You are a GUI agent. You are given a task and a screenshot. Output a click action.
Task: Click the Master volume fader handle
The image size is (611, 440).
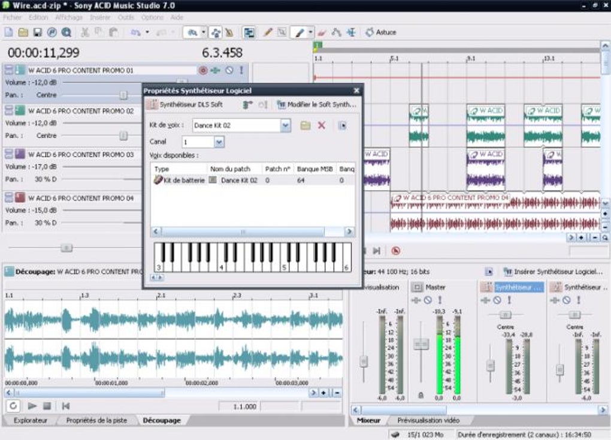[421, 343]
